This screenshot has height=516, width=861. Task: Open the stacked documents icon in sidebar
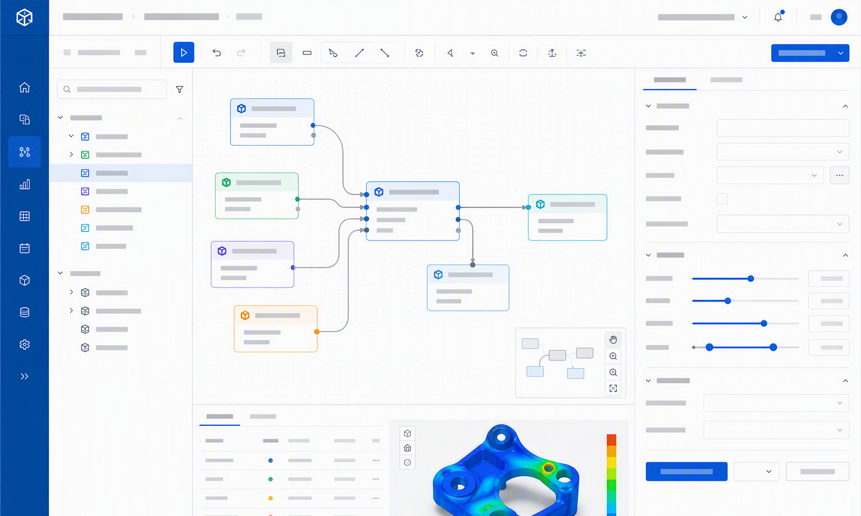point(25,119)
